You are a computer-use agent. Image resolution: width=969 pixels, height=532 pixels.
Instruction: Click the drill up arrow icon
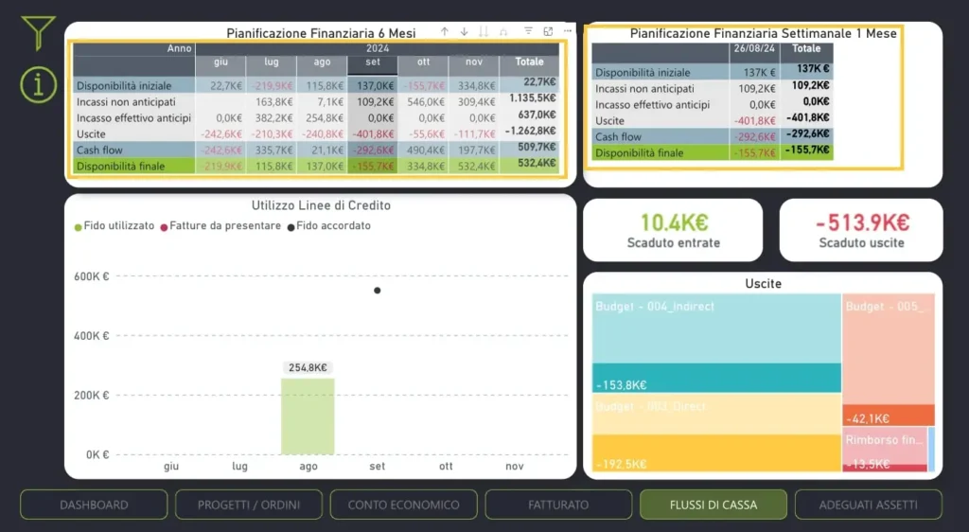pyautogui.click(x=445, y=31)
